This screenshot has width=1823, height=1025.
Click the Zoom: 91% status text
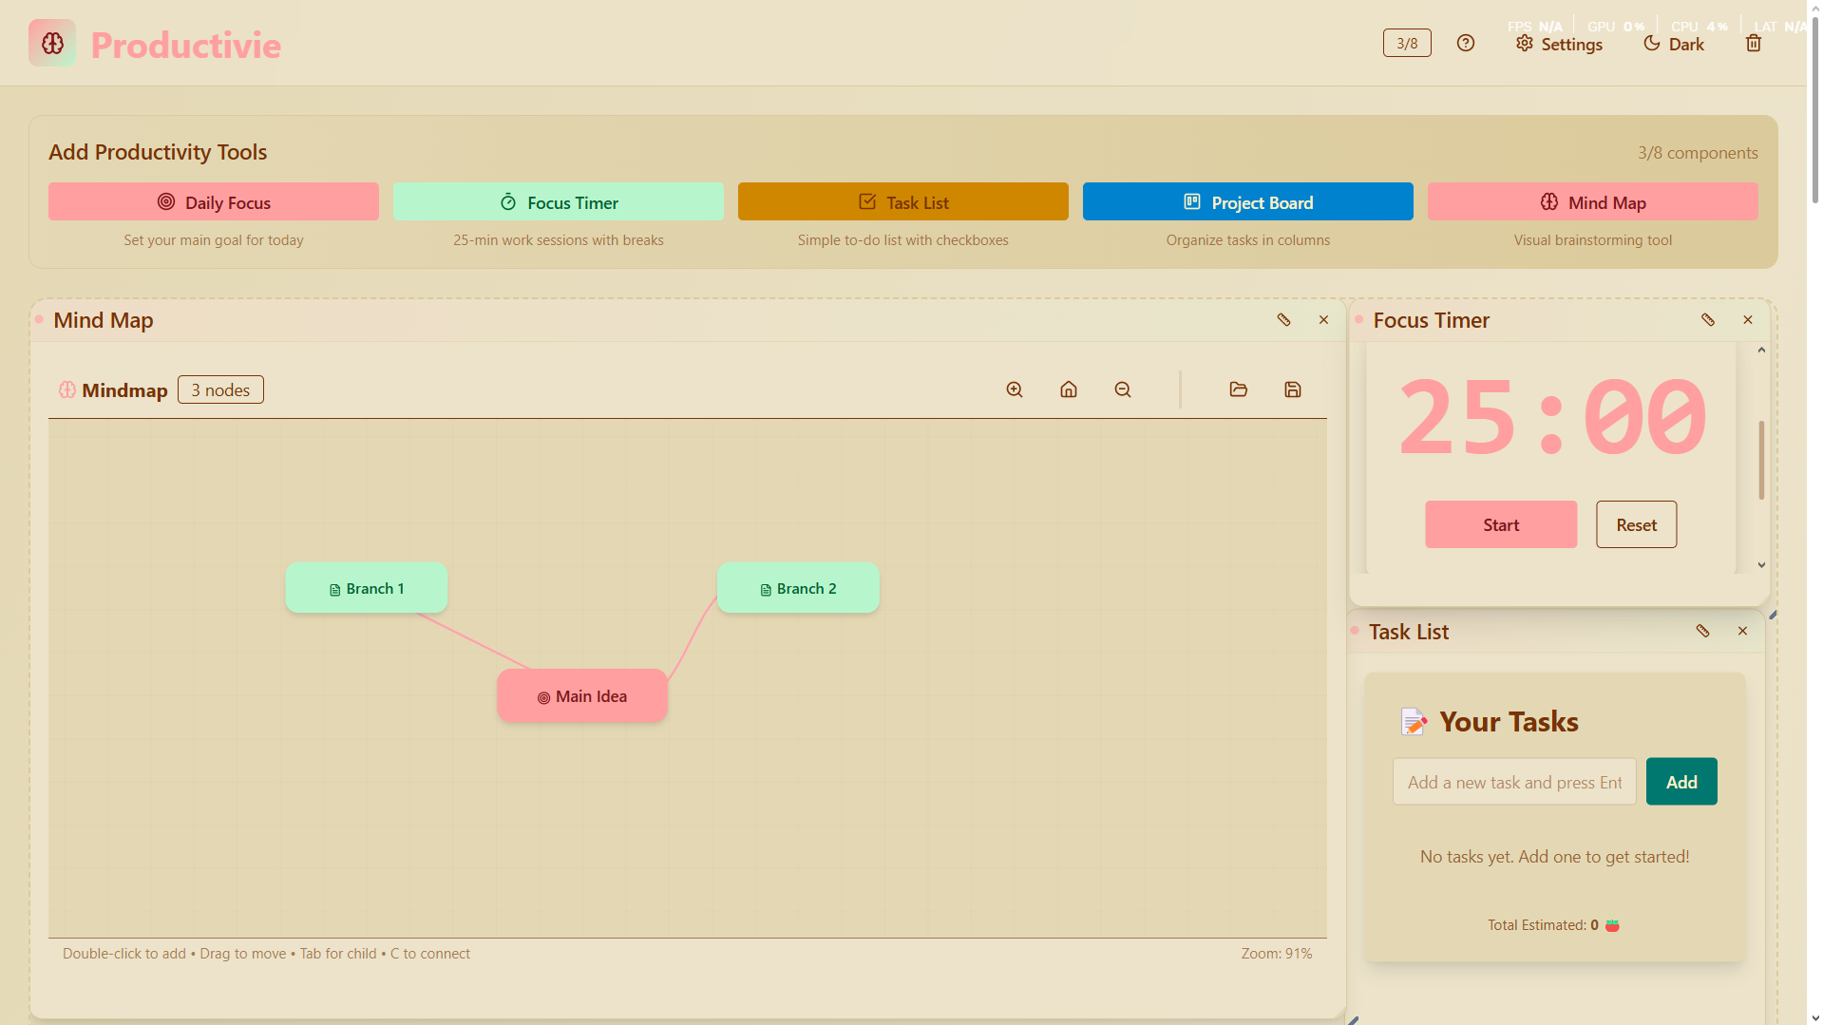1276,953
